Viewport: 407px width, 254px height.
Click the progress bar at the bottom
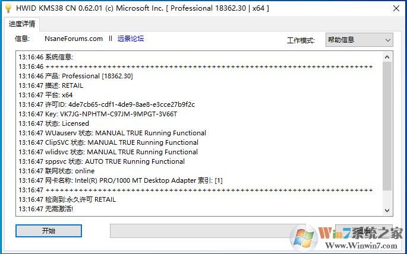208,231
